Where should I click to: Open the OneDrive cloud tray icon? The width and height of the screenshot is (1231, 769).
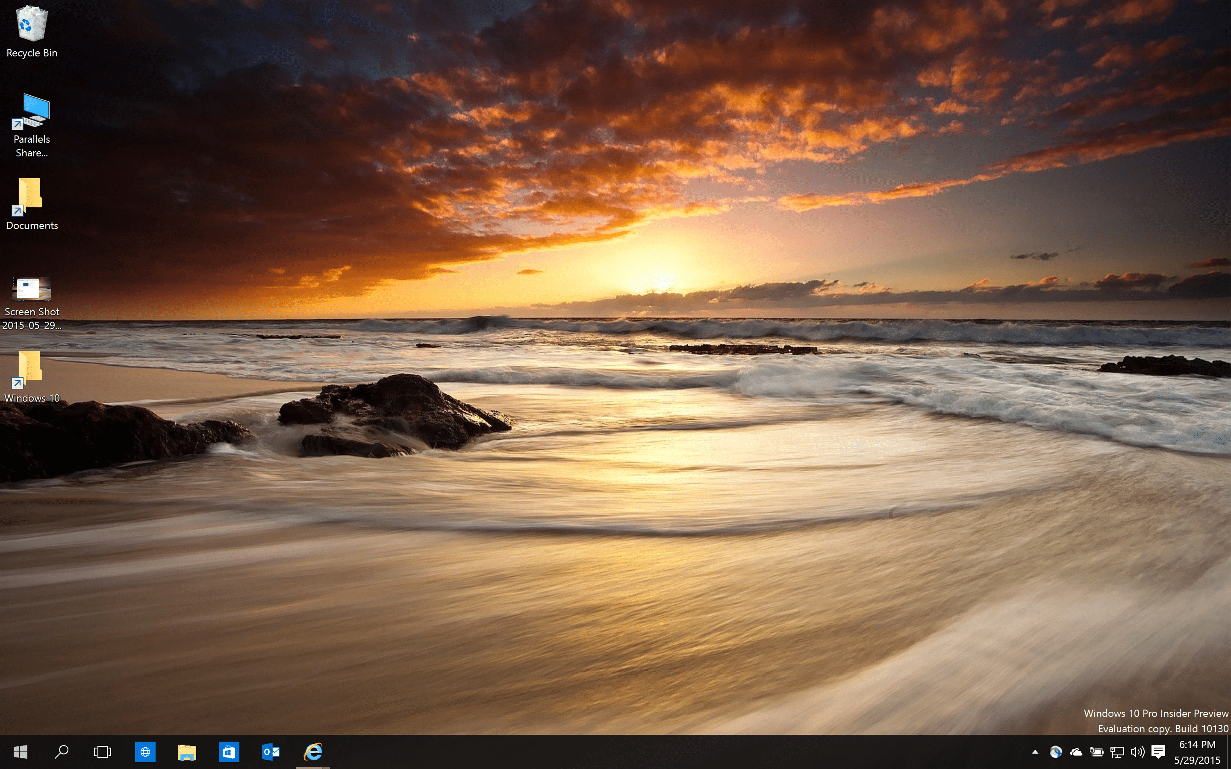pyautogui.click(x=1076, y=752)
